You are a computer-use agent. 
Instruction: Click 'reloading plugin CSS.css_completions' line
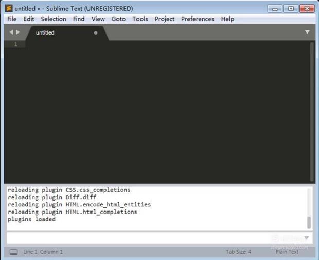point(69,190)
